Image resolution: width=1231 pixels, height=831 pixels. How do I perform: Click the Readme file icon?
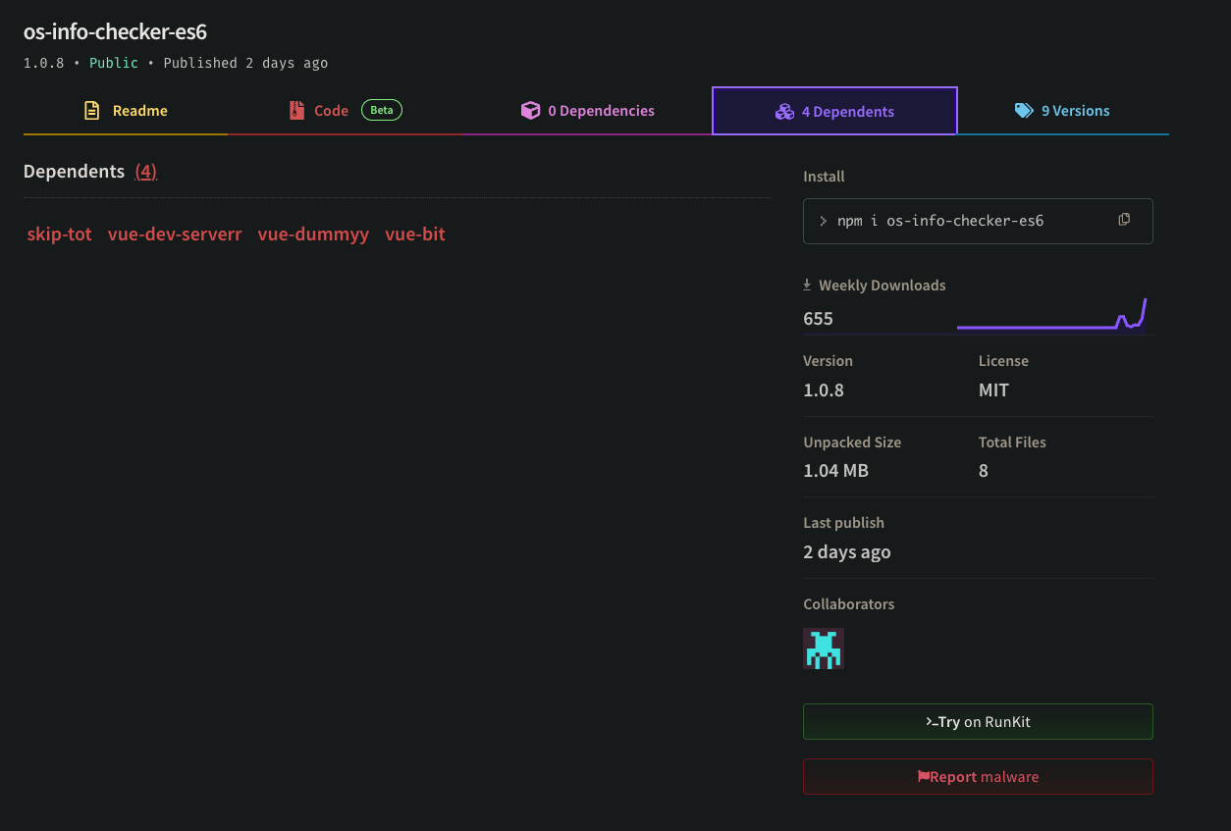coord(92,111)
